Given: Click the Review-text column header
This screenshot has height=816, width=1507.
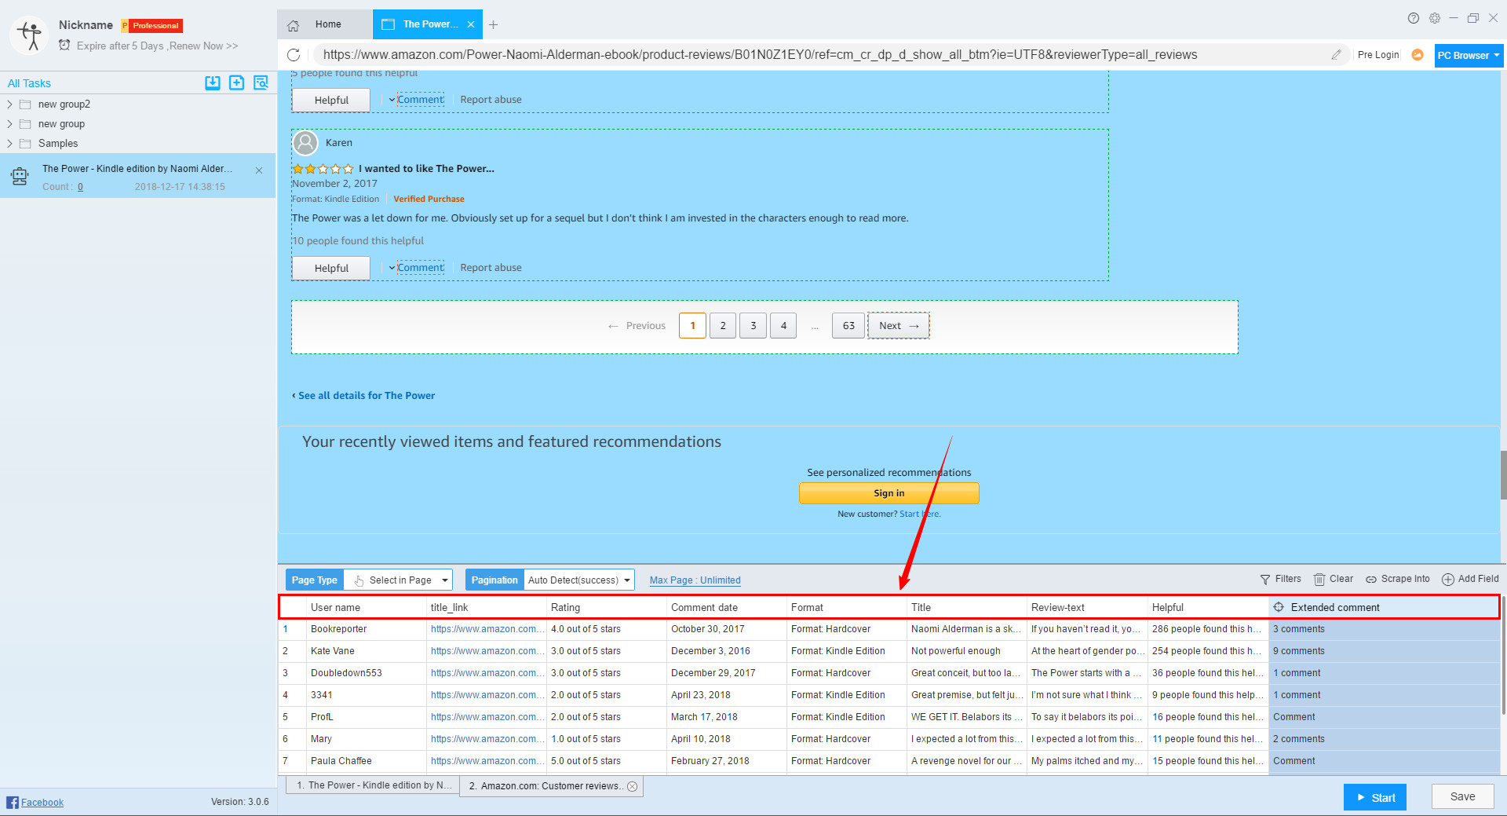Looking at the screenshot, I should click(1088, 607).
